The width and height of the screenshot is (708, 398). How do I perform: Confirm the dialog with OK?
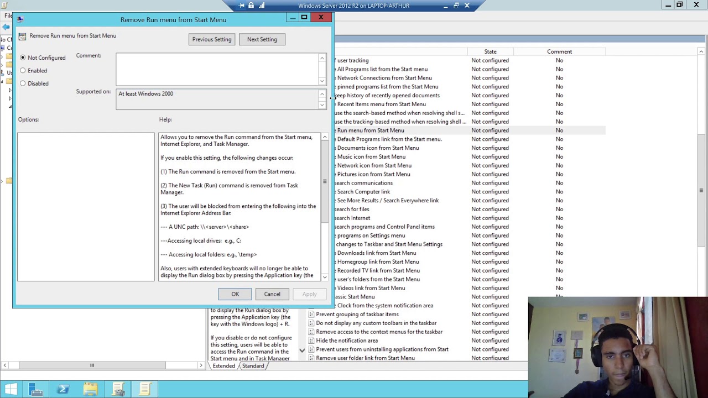pyautogui.click(x=235, y=294)
